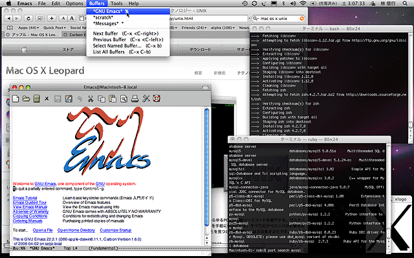Choose Next Buffer menu entry
The image size is (414, 258).
[x=128, y=34]
